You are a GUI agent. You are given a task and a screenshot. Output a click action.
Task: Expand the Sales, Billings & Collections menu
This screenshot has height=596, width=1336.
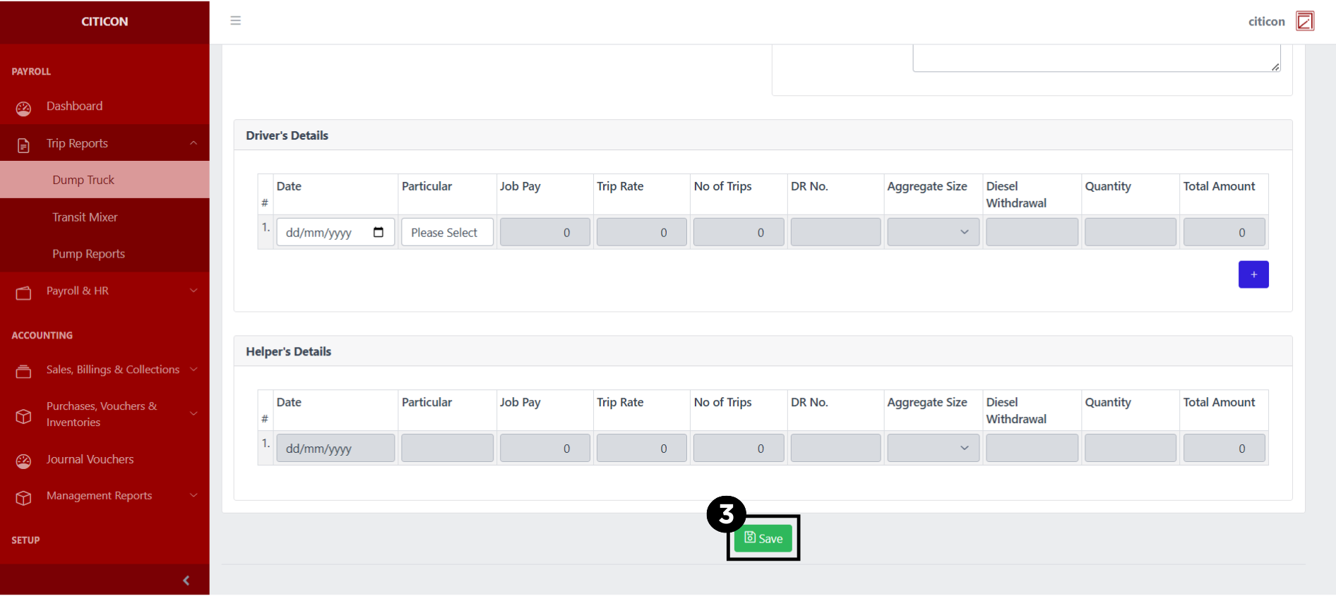[x=193, y=370]
